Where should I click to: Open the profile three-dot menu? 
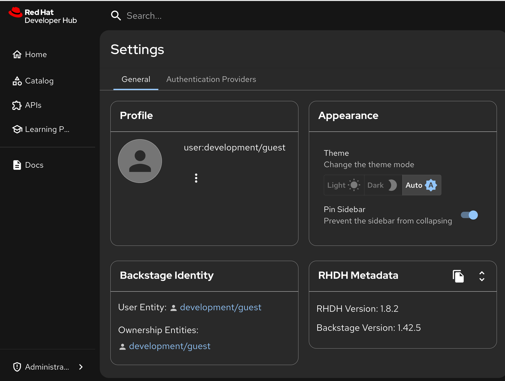pos(196,178)
